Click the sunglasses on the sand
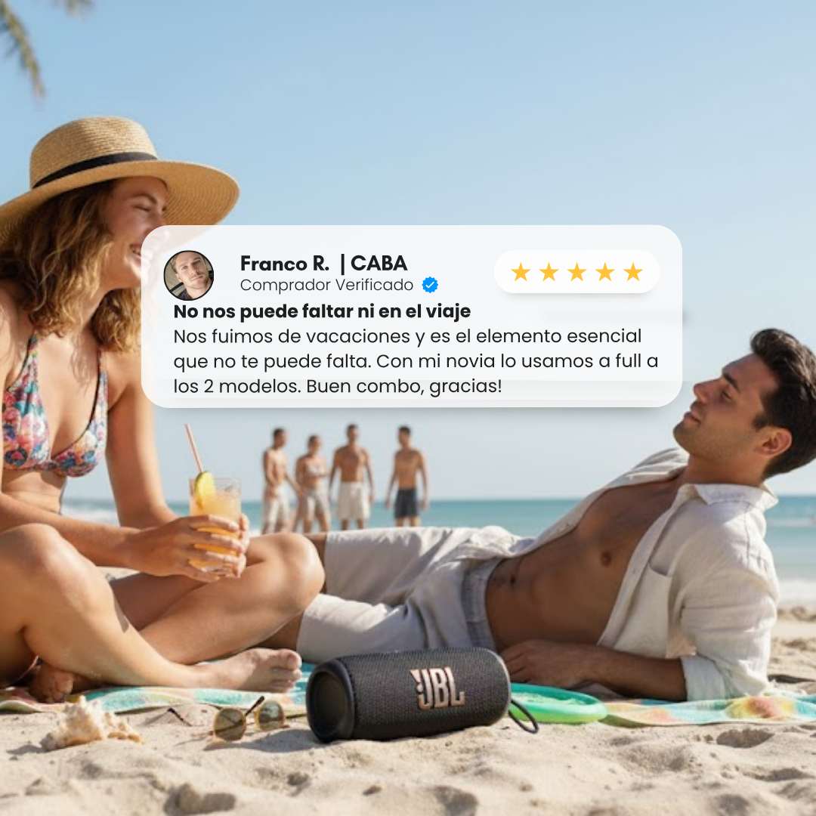The image size is (816, 816). 249,719
